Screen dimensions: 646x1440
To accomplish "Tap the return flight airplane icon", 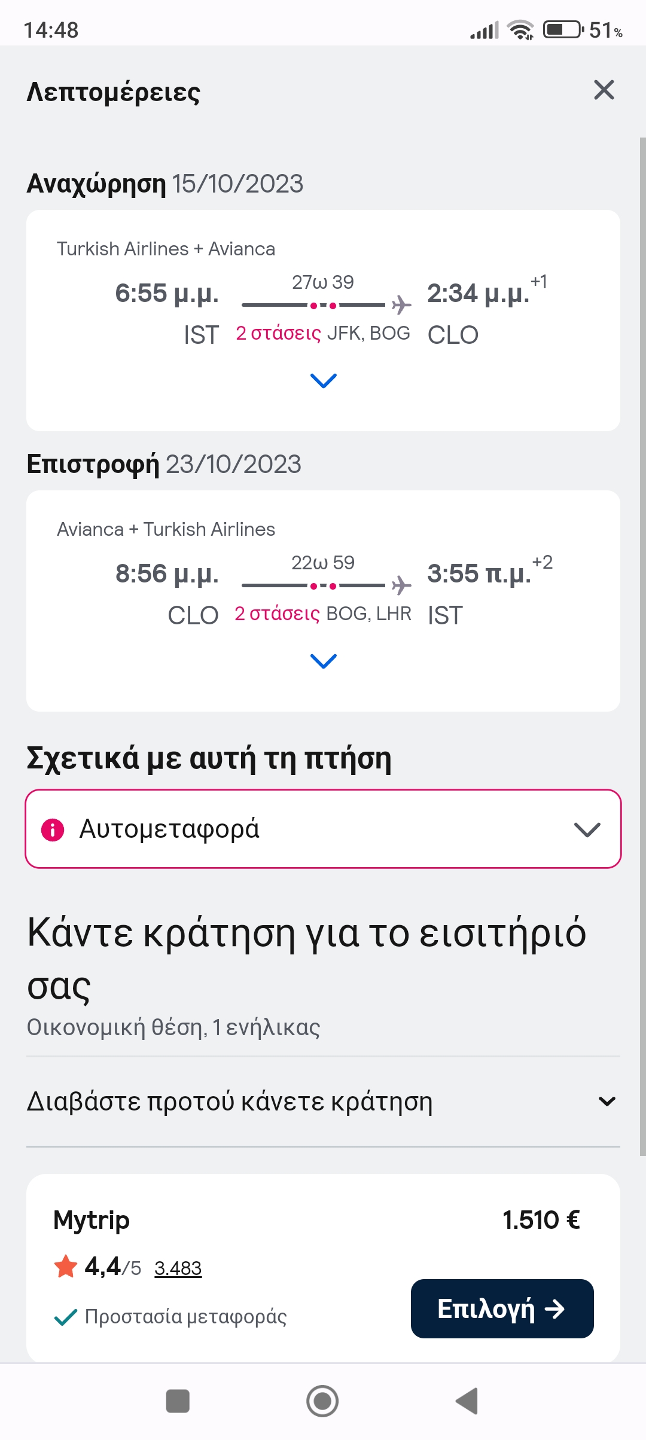I will [x=401, y=585].
